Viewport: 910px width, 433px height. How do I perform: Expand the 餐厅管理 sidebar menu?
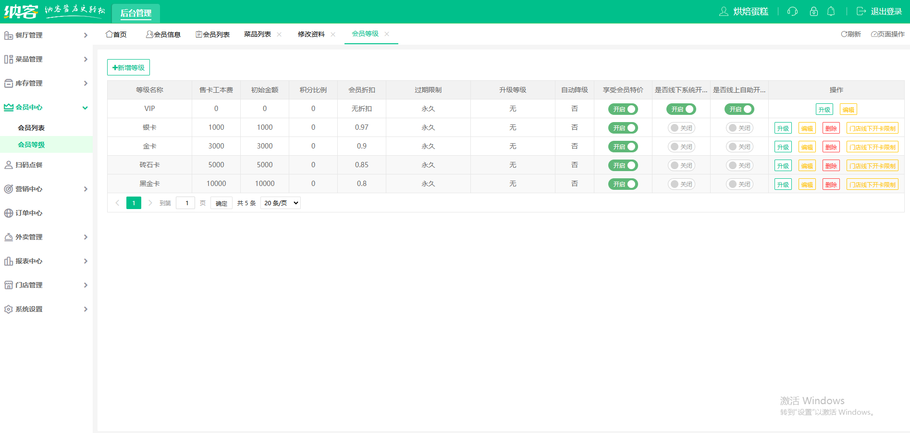tap(46, 35)
